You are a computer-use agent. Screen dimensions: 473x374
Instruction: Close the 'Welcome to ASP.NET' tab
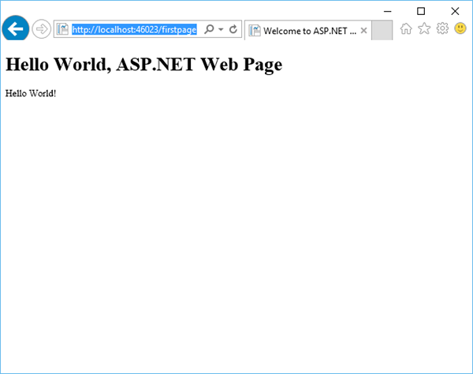363,31
